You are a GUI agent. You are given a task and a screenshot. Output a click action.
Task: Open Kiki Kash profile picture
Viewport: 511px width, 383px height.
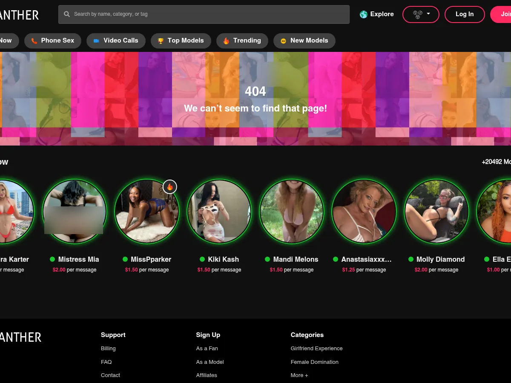pos(219,212)
